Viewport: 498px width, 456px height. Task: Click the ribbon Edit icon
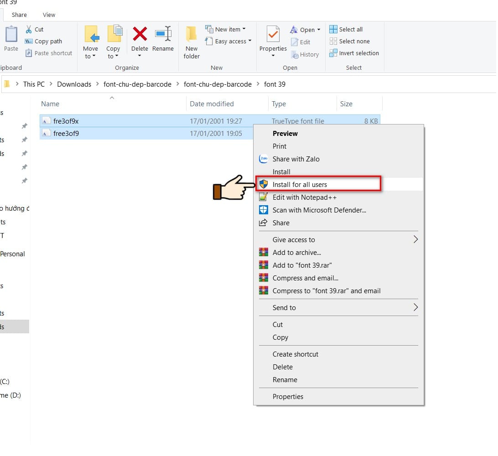point(295,42)
